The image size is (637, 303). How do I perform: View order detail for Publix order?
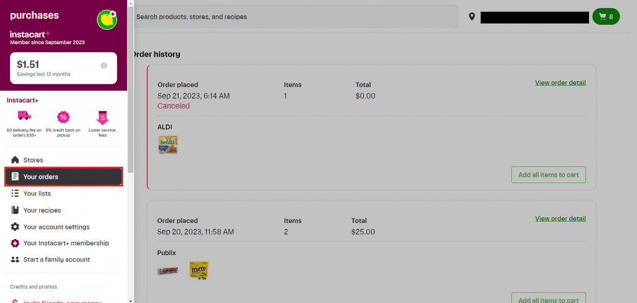tap(560, 219)
